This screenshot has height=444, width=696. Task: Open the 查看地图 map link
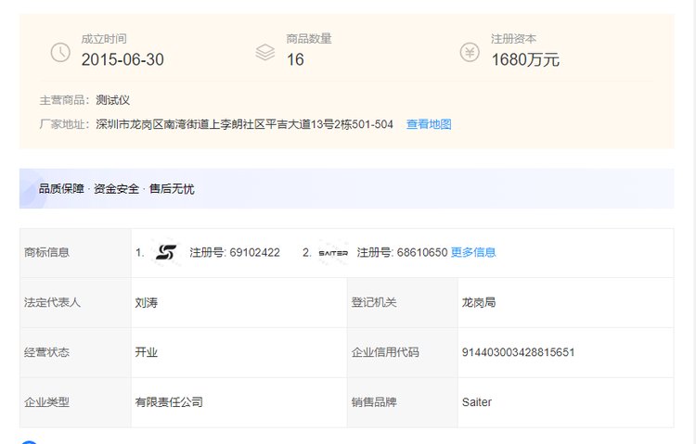pyautogui.click(x=429, y=124)
